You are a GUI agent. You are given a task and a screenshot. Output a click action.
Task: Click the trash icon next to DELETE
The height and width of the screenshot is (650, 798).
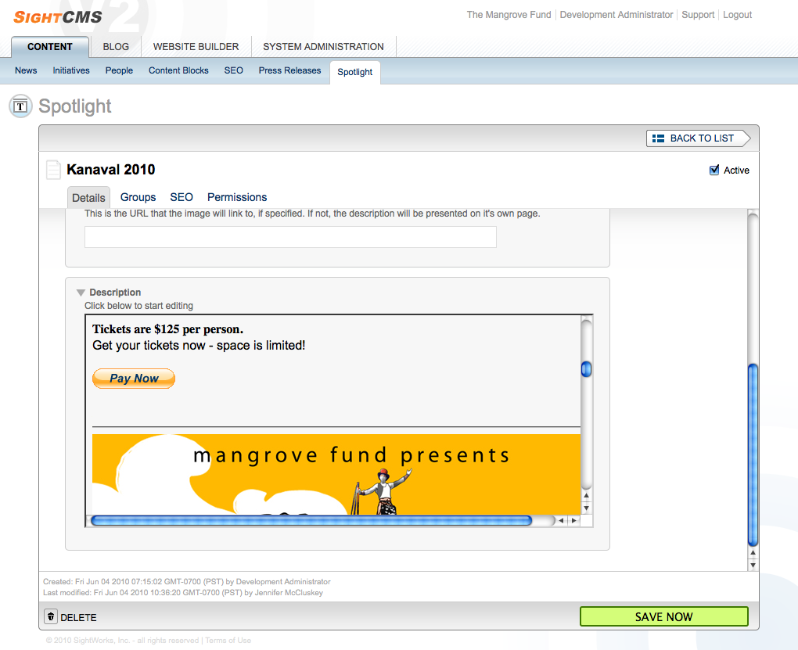coord(50,616)
